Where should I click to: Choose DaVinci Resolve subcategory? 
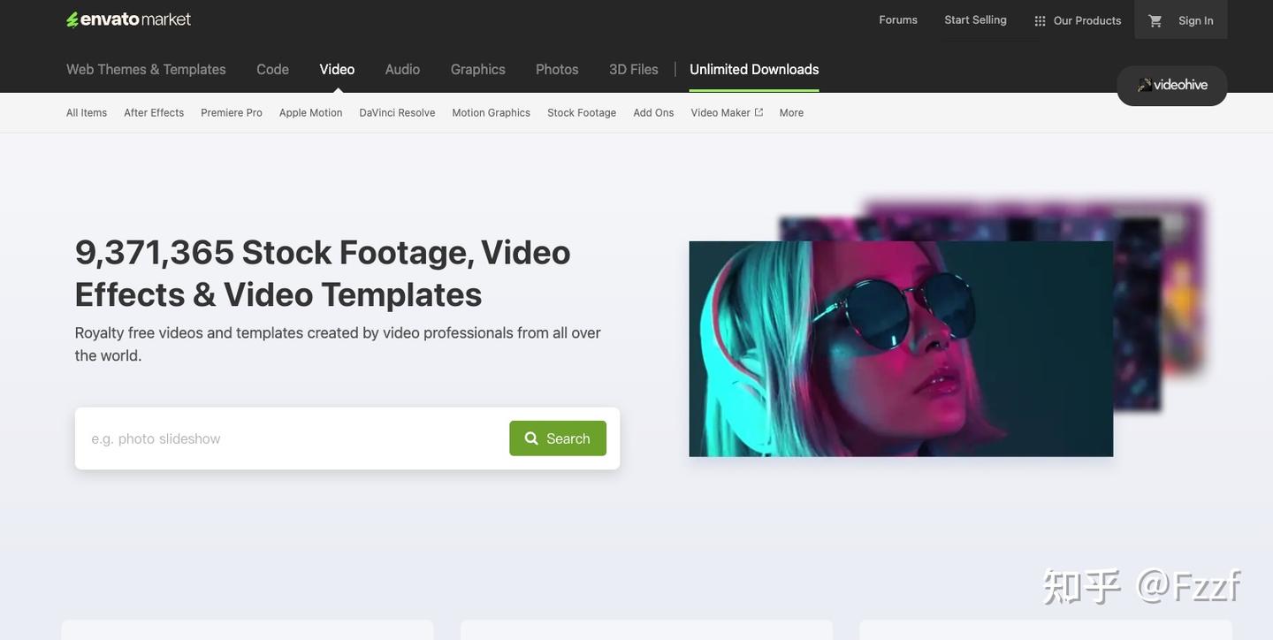click(x=397, y=112)
